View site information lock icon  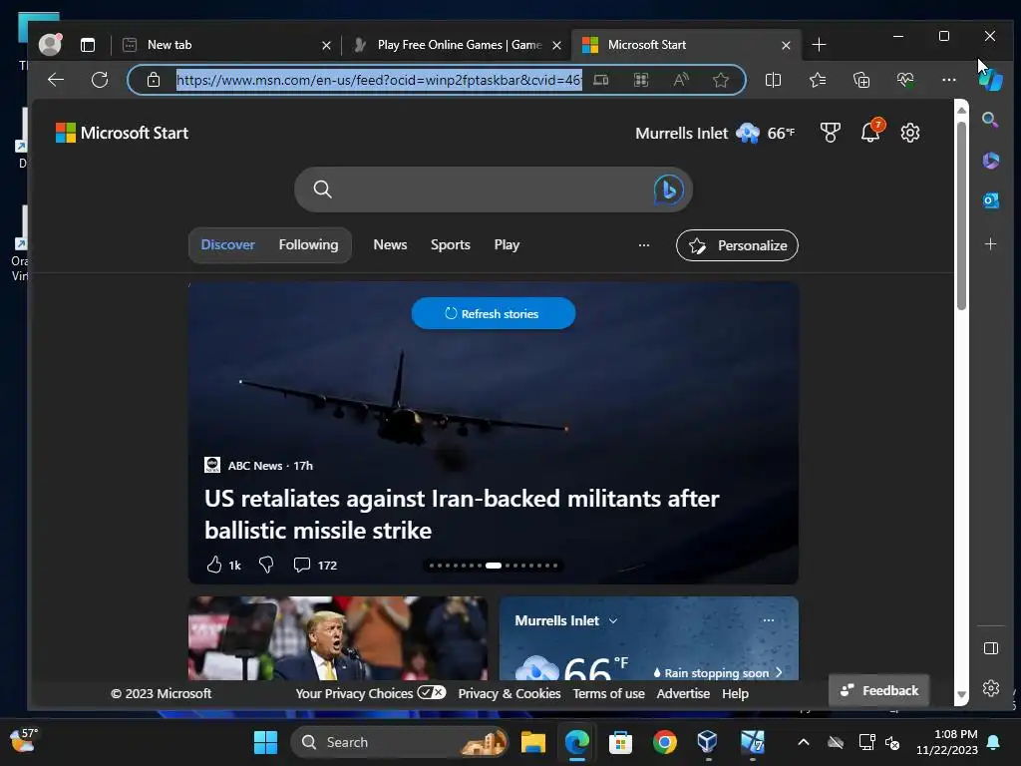[153, 80]
